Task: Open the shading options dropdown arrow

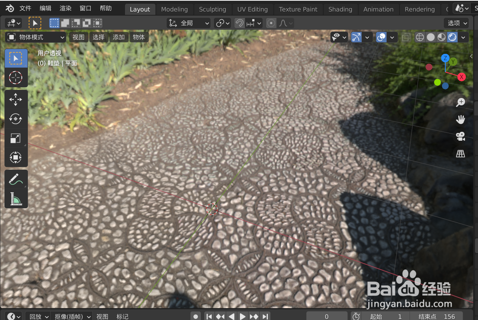Action: pos(463,37)
